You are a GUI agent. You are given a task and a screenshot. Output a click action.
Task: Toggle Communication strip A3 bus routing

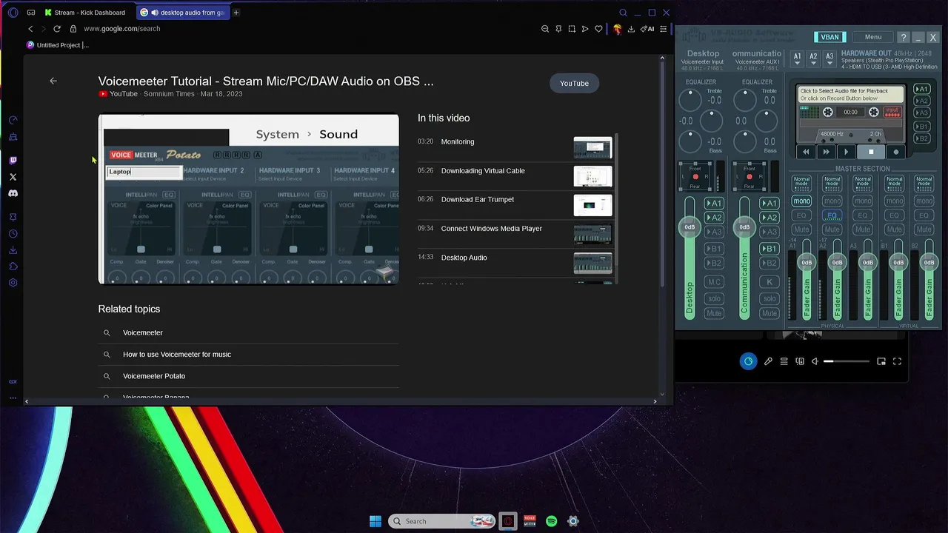[770, 232]
